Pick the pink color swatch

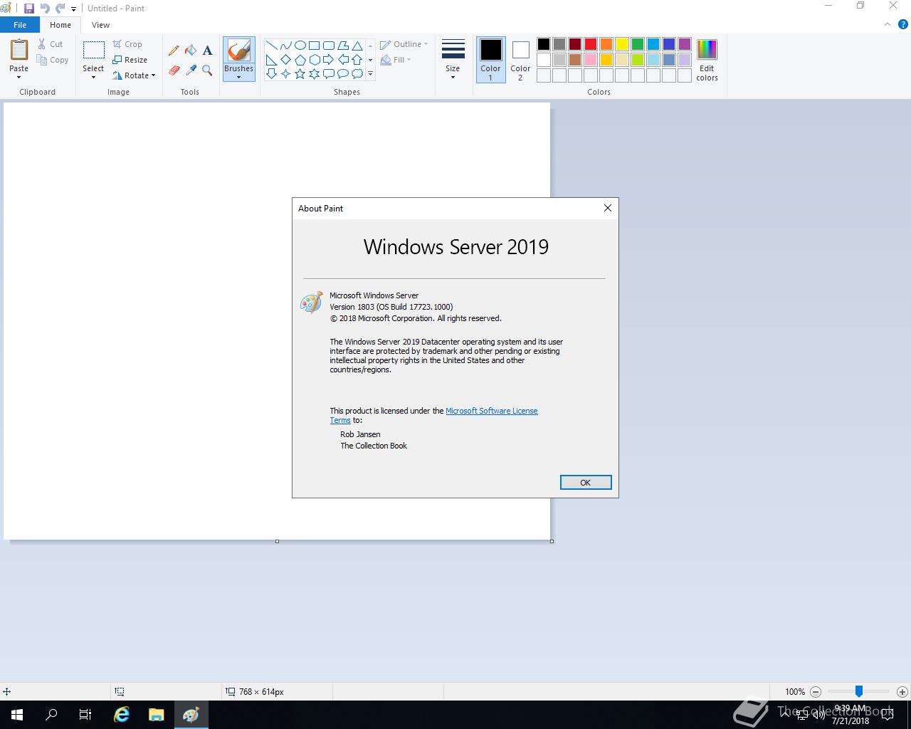coord(591,60)
